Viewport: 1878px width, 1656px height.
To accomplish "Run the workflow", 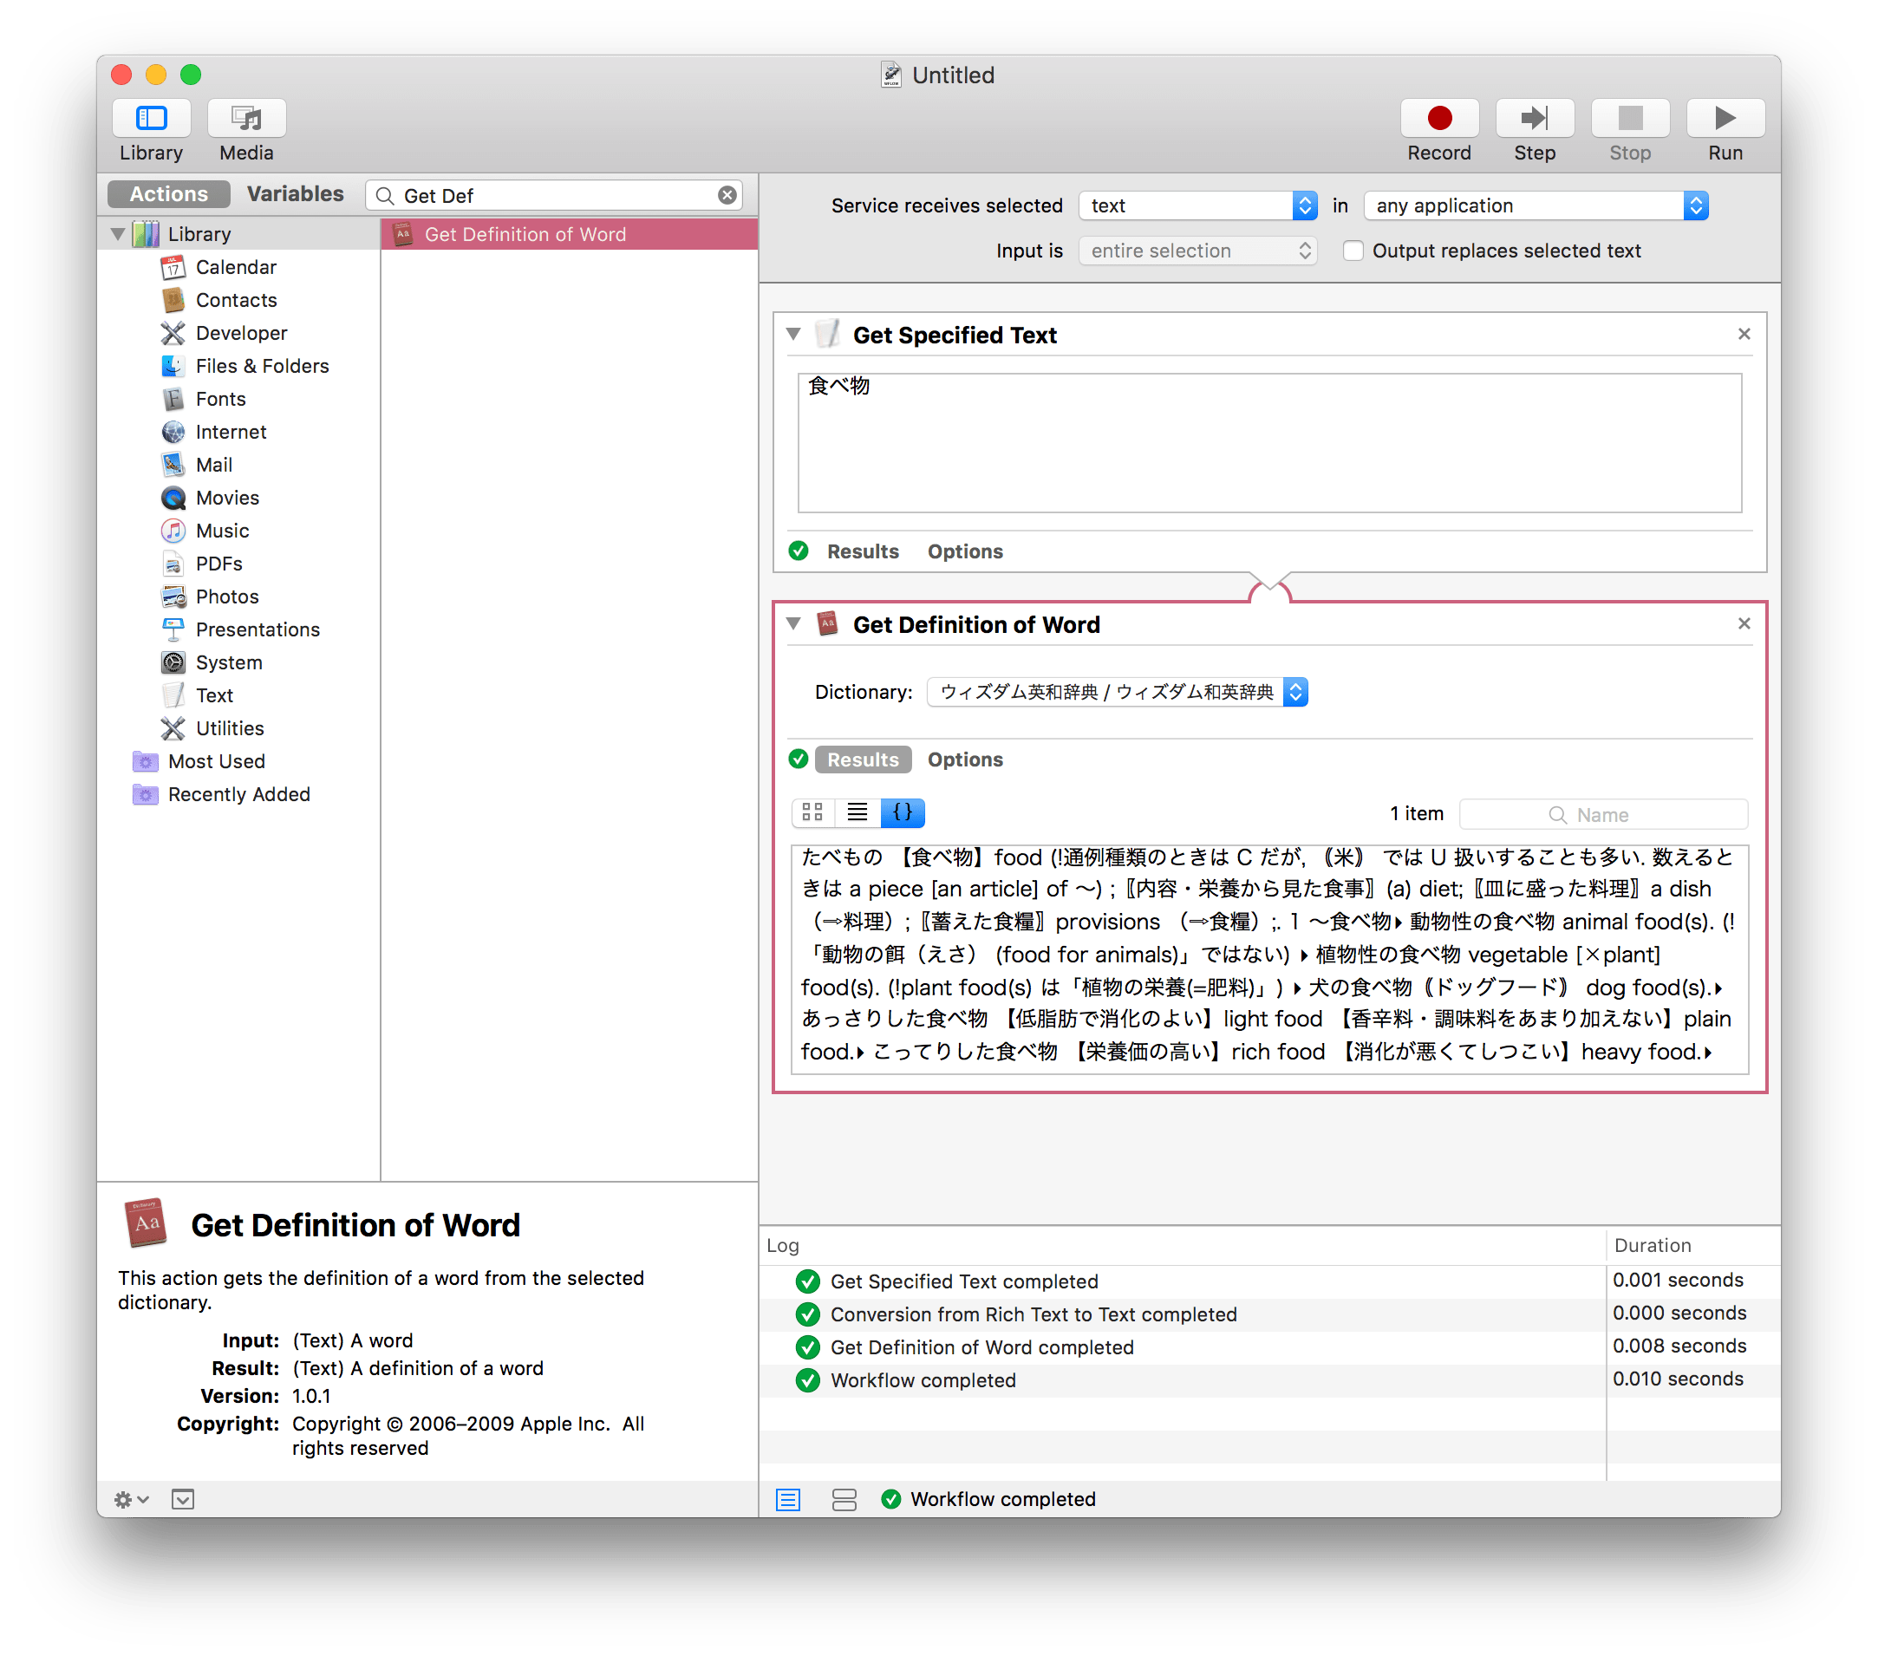I will click(1725, 118).
